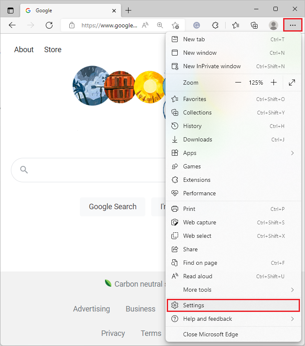Choose New window menu item
The height and width of the screenshot is (346, 305).
(x=233, y=53)
